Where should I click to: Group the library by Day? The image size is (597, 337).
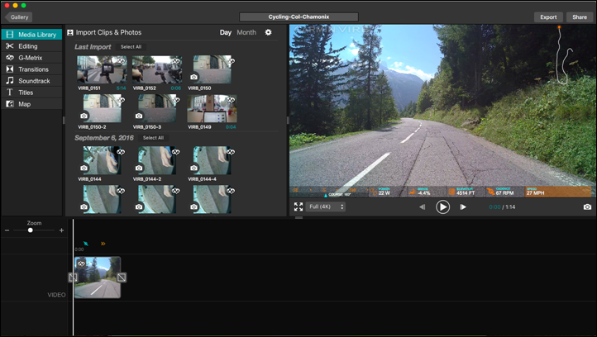(x=225, y=33)
